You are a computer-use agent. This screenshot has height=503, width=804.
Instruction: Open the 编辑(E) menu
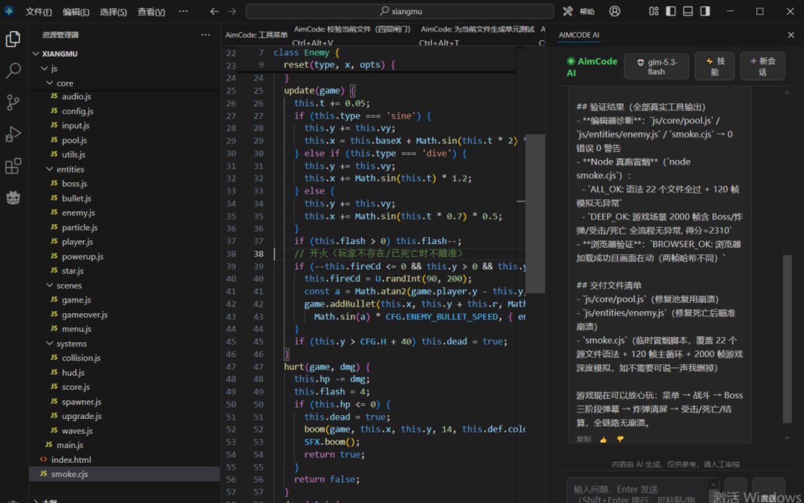click(76, 12)
